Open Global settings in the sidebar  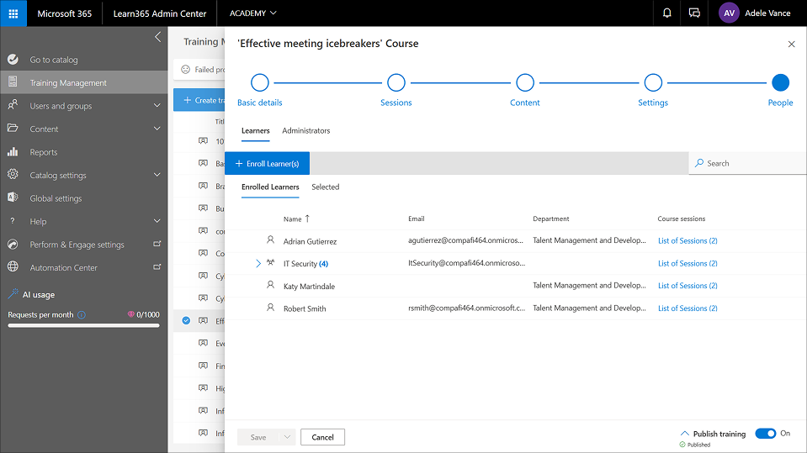point(84,198)
